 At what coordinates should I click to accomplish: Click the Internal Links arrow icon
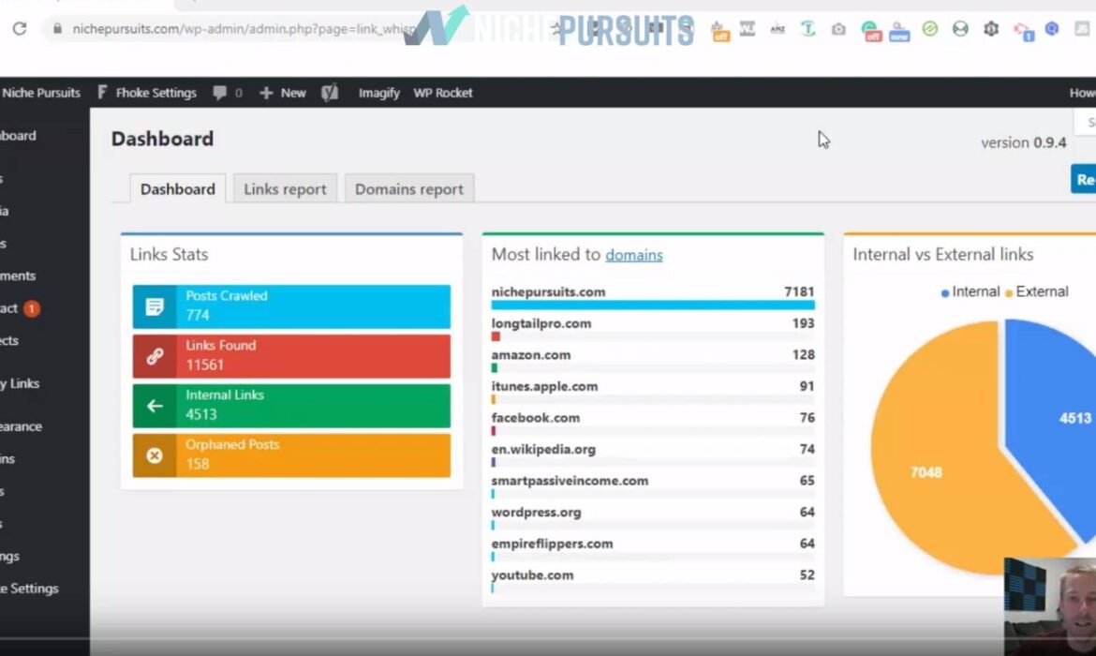tap(155, 406)
